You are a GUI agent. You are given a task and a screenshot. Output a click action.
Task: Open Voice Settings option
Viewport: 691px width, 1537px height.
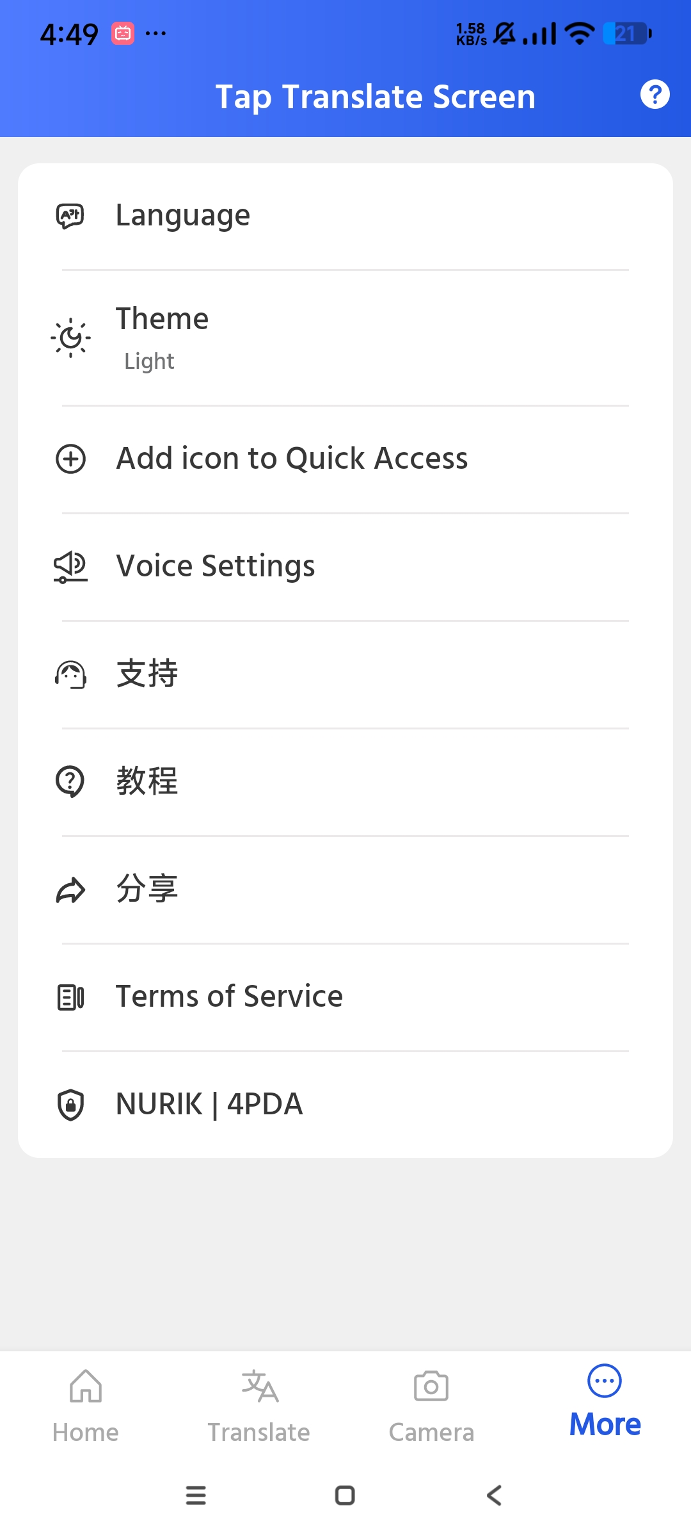click(345, 567)
